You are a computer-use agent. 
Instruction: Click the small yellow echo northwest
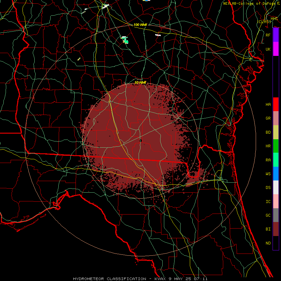pos(79,59)
